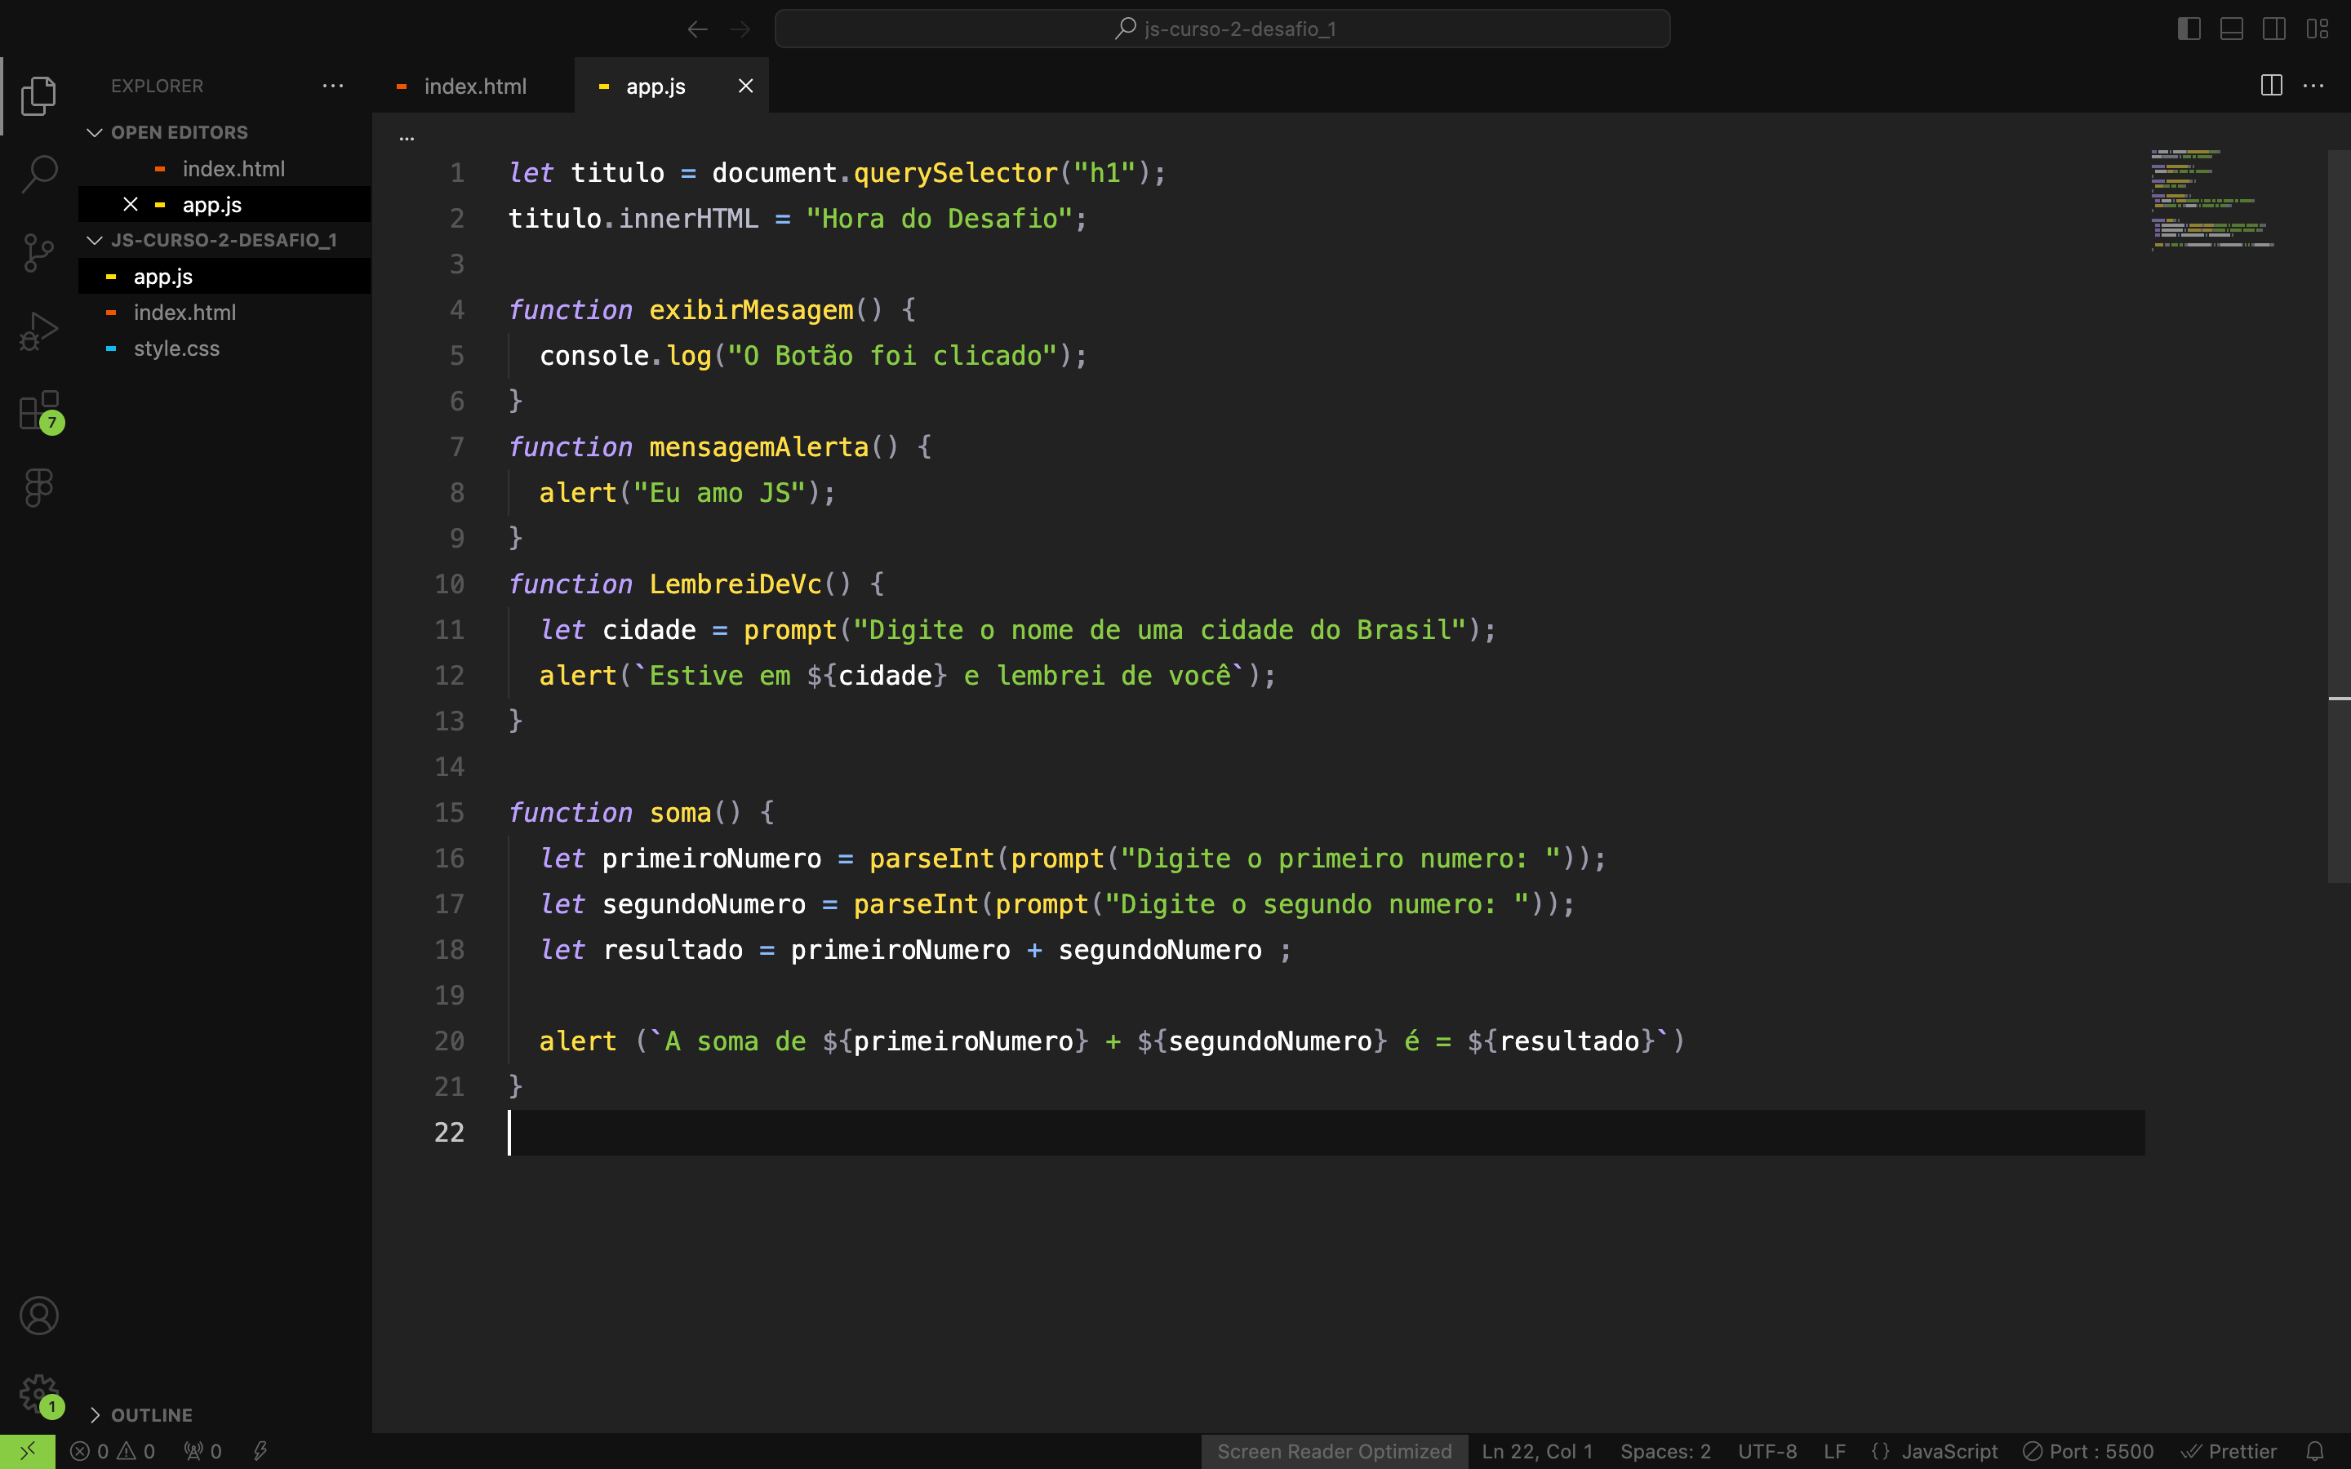This screenshot has height=1469, width=2351.
Task: Select the app.js tab in editor
Action: tap(656, 87)
